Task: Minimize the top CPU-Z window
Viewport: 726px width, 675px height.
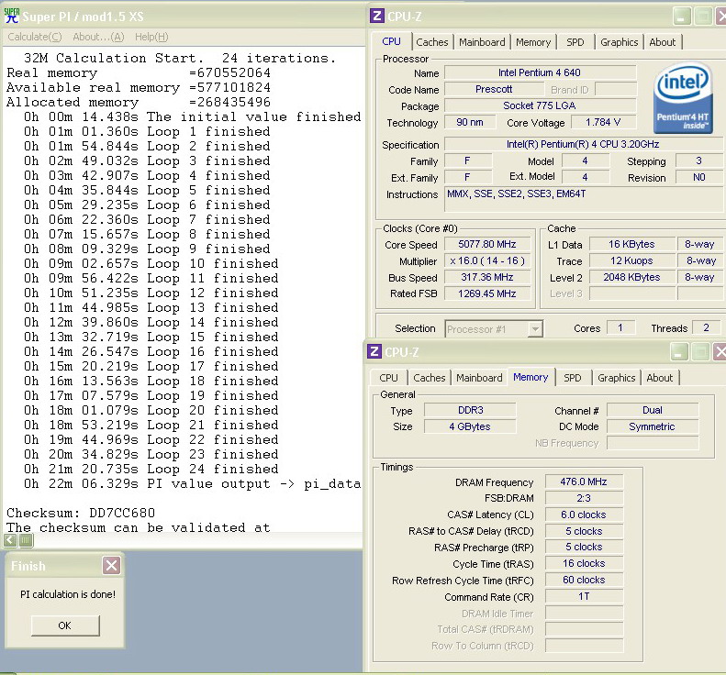Action: tap(681, 17)
